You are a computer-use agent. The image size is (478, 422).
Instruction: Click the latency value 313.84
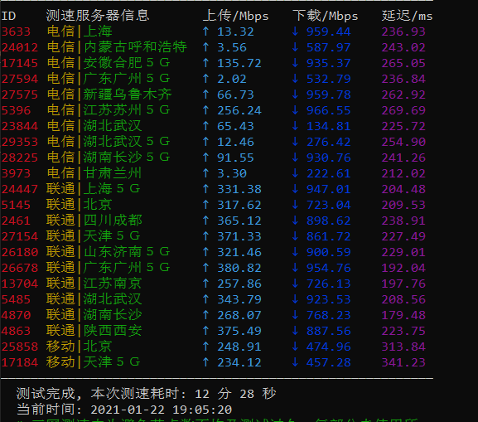pyautogui.click(x=403, y=347)
